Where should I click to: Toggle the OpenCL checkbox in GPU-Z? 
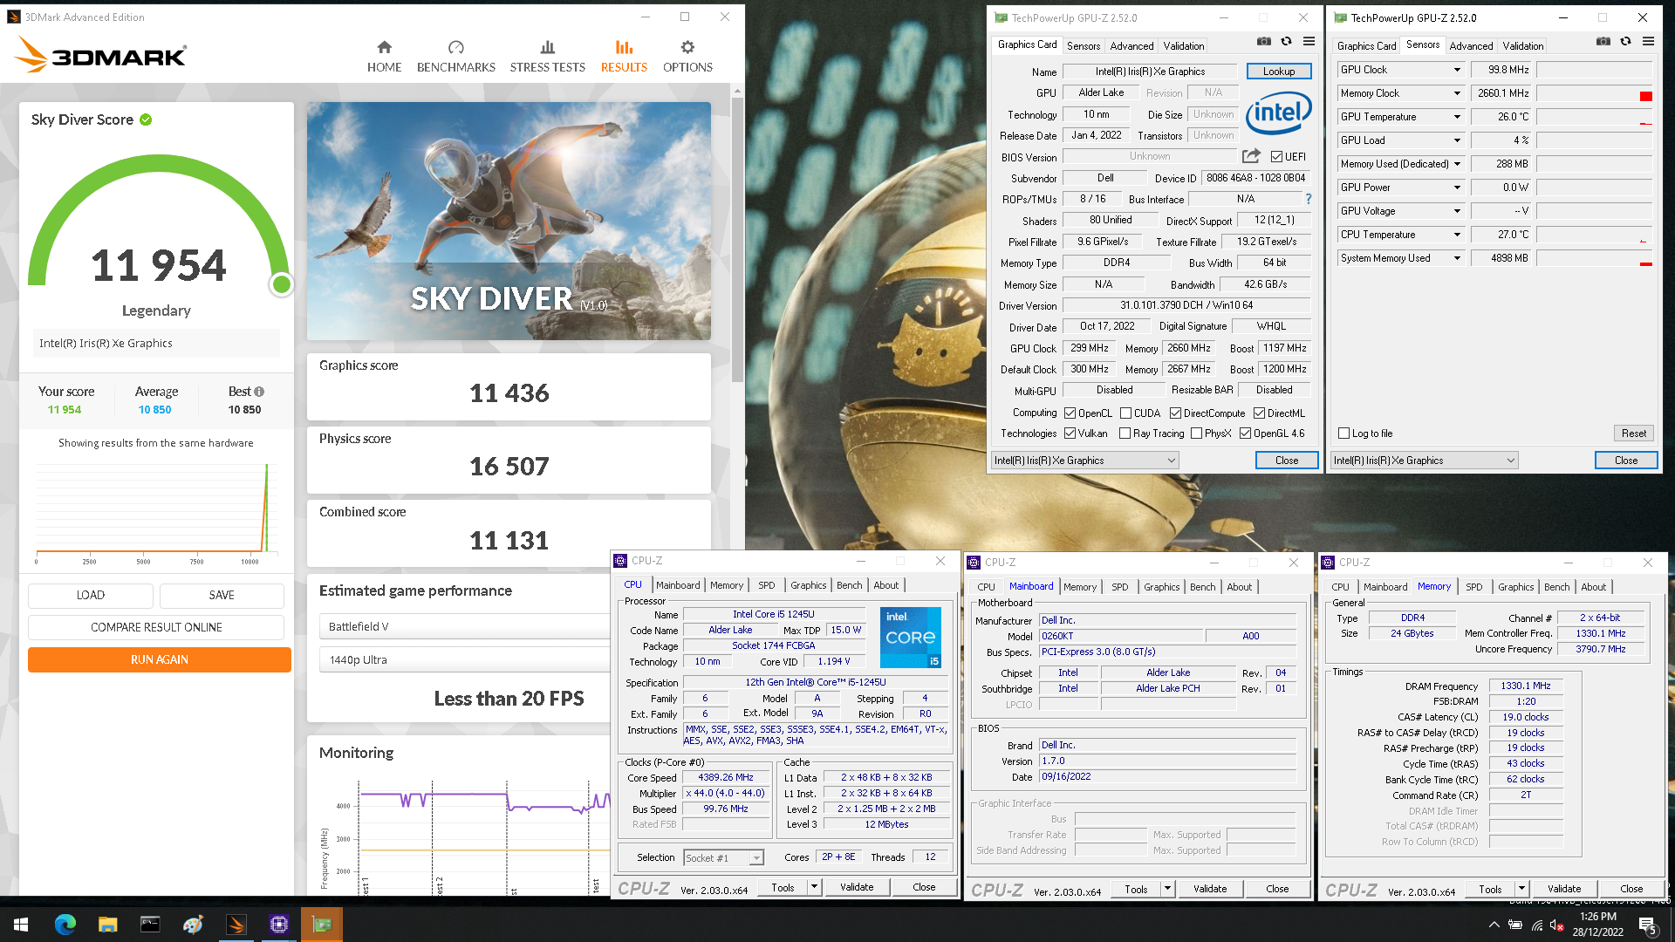[1070, 413]
